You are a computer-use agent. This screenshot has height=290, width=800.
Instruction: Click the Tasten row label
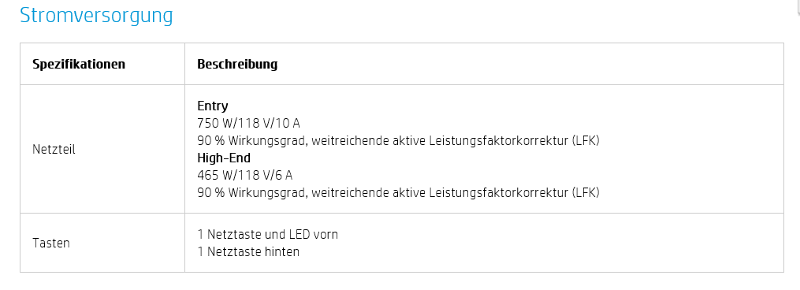click(x=51, y=243)
